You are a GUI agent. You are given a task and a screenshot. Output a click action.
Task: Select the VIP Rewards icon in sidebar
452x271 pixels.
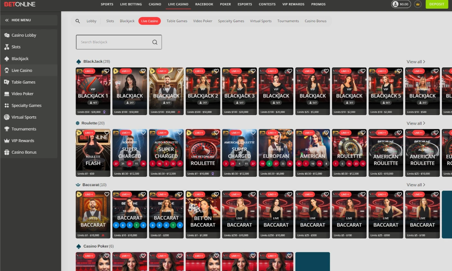(x=7, y=140)
